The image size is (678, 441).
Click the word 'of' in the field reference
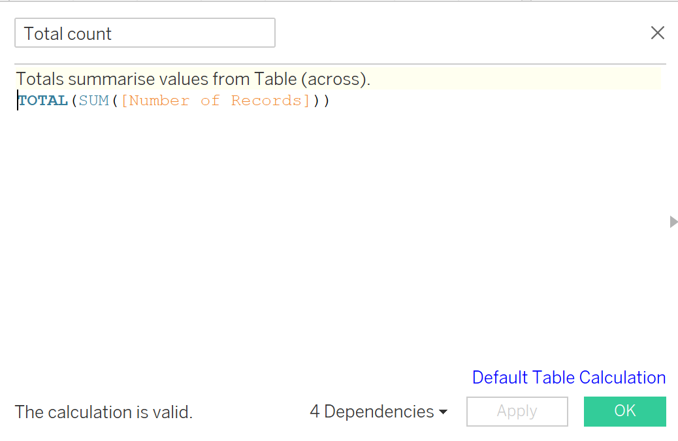pos(210,101)
